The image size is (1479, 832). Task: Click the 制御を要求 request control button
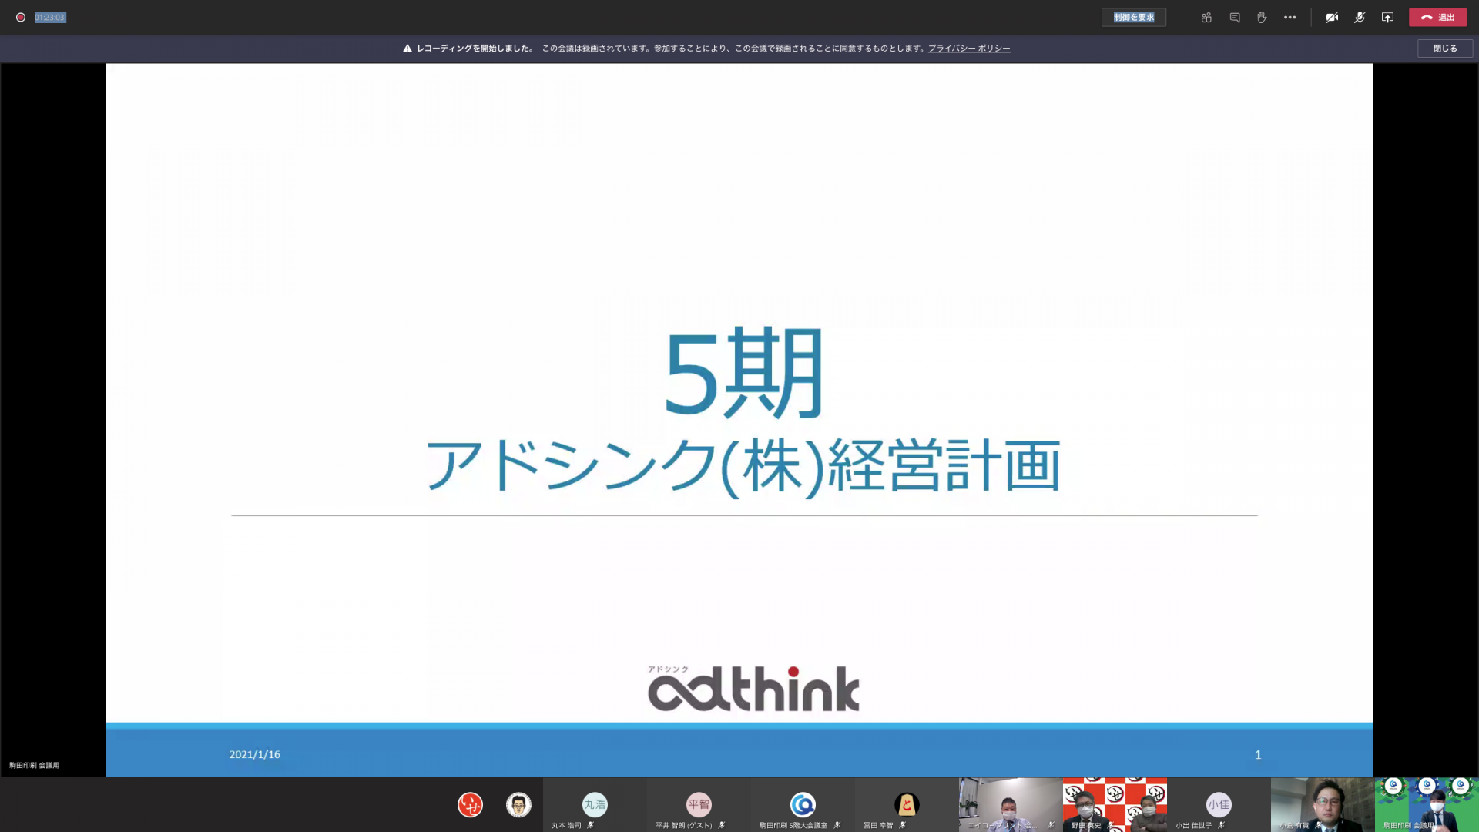(x=1133, y=17)
